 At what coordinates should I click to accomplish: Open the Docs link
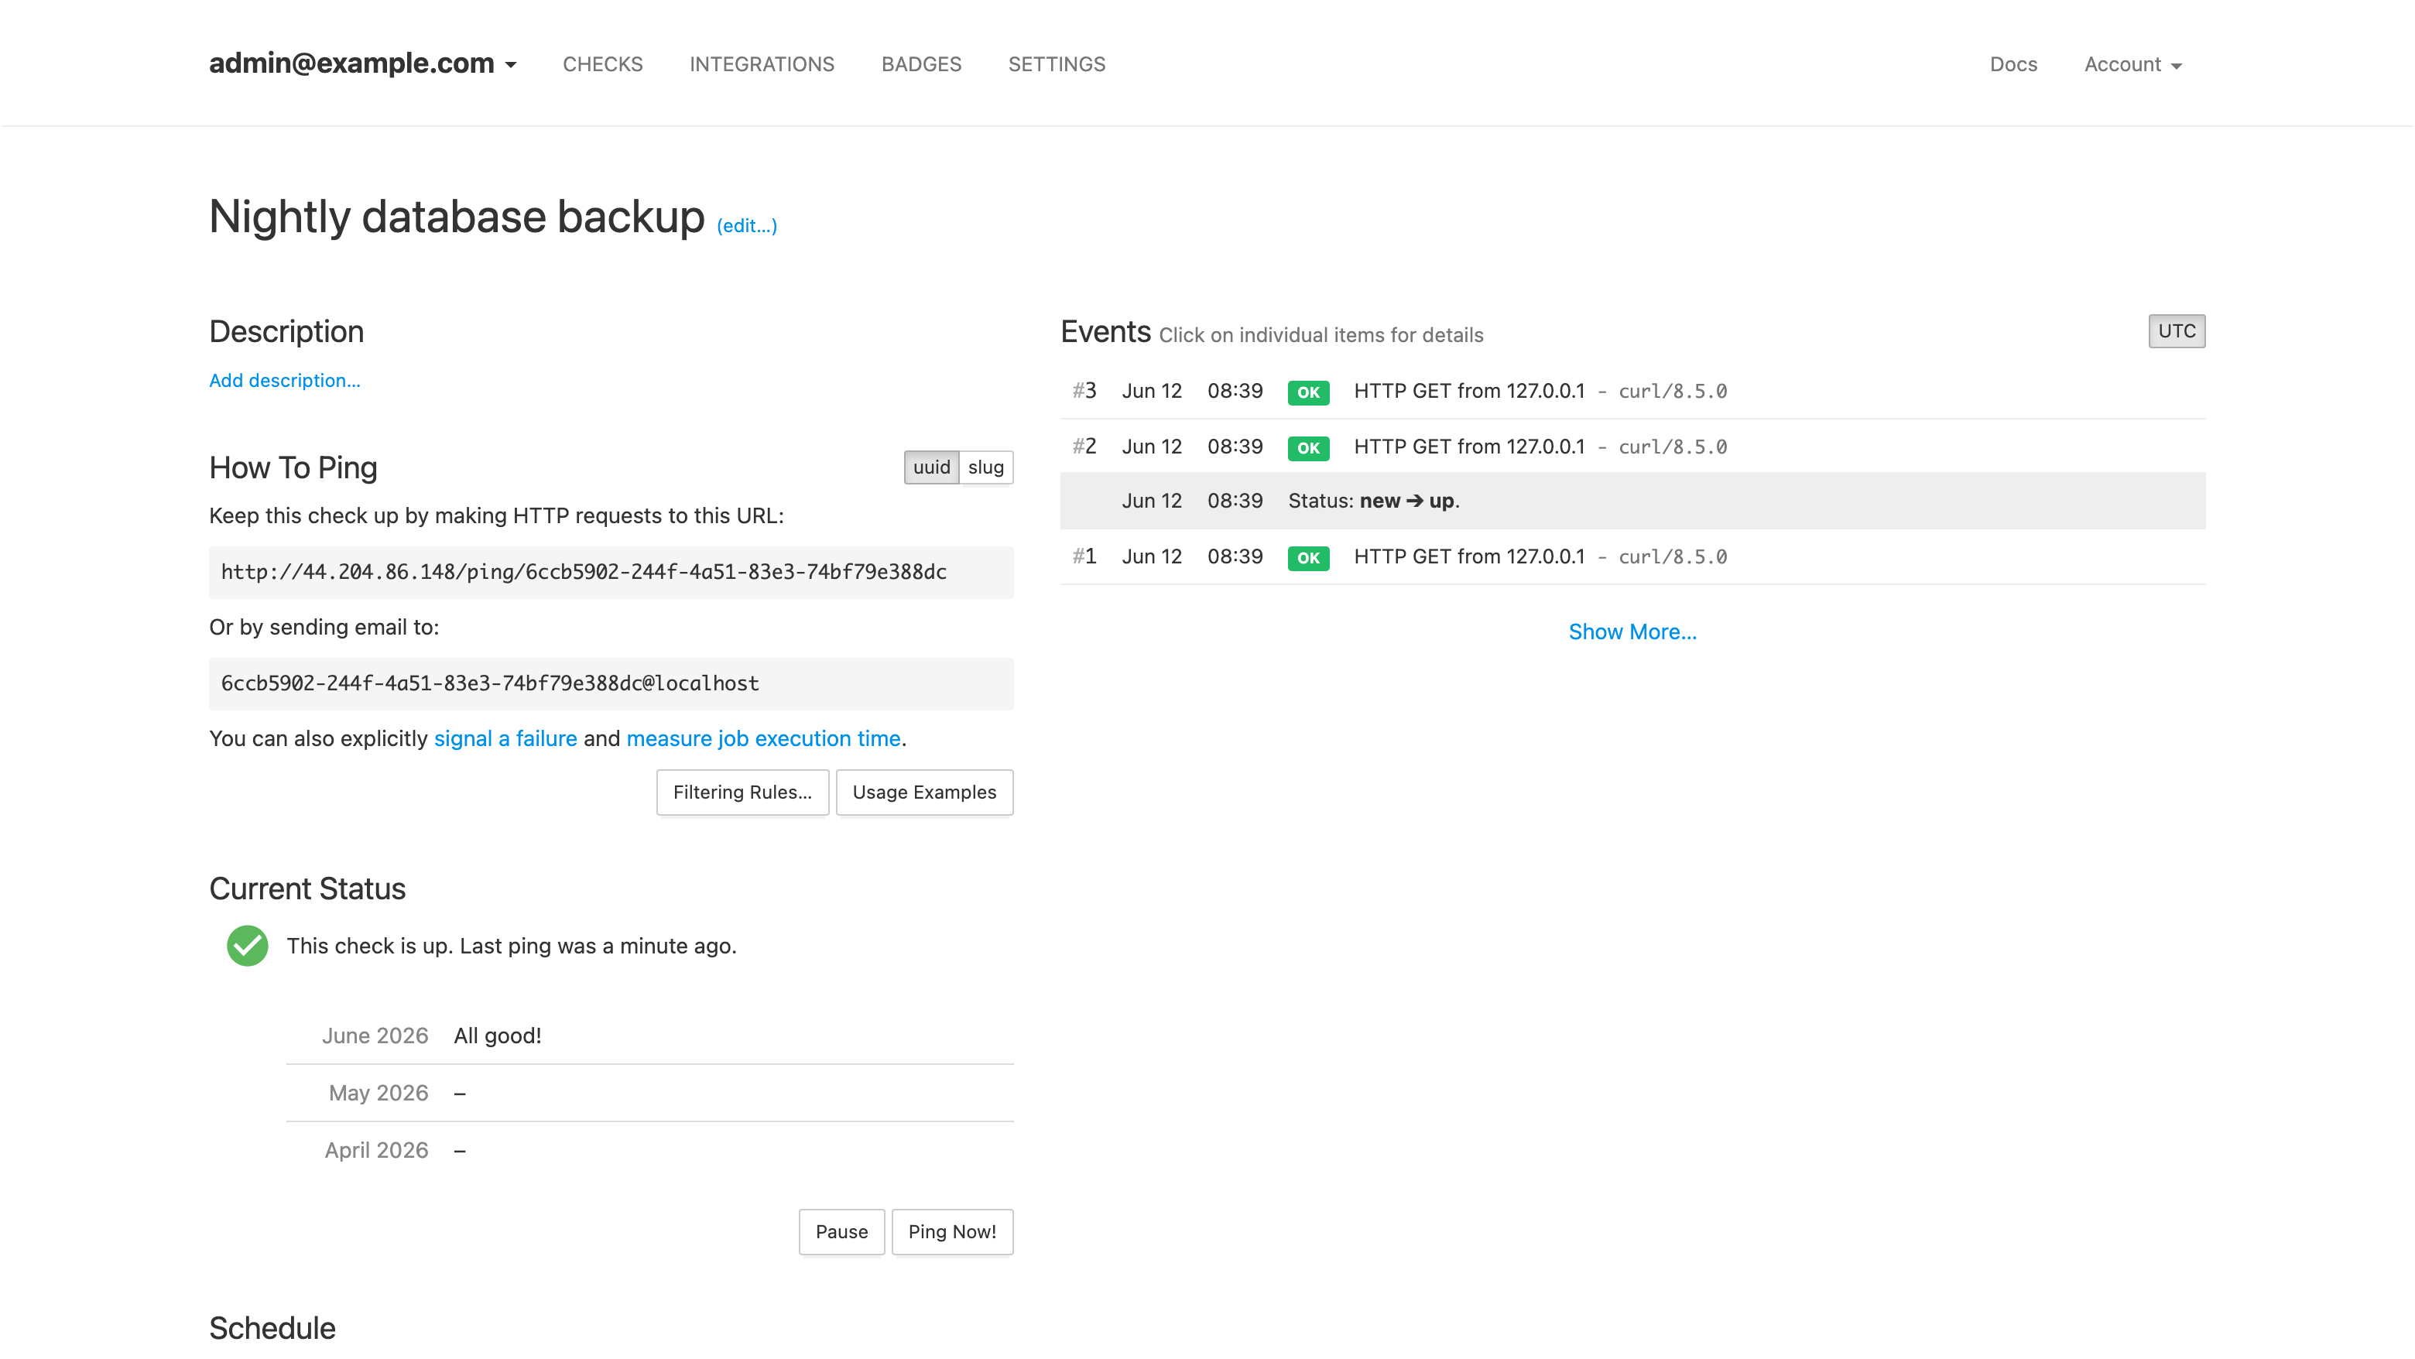(x=2012, y=63)
